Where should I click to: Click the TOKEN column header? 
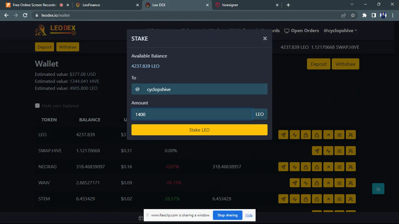(49, 119)
